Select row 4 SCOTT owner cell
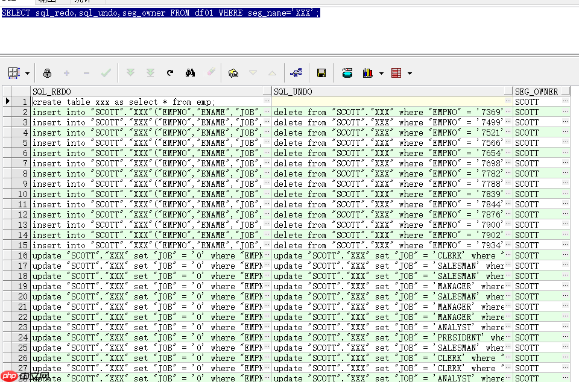The width and height of the screenshot is (579, 382). point(538,133)
